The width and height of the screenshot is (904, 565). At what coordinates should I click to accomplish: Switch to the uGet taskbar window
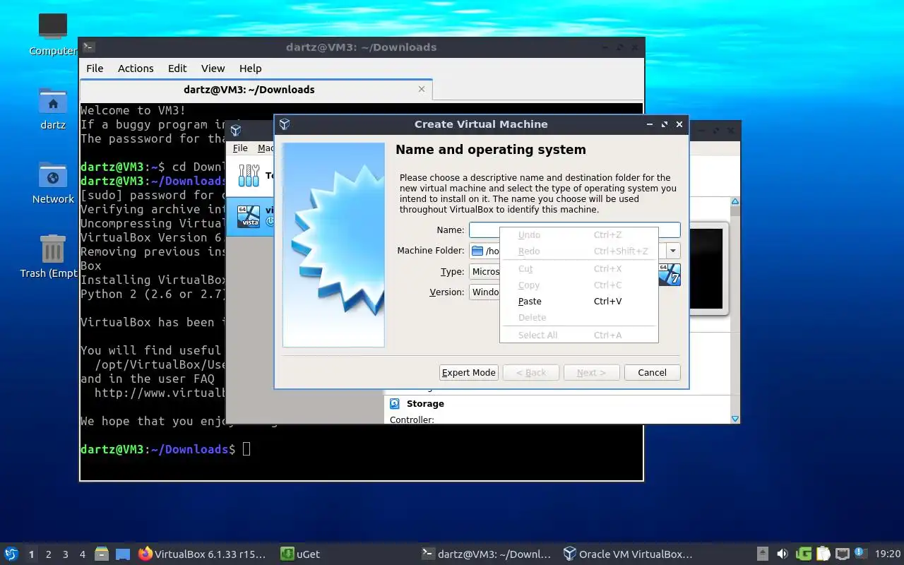(x=300, y=554)
